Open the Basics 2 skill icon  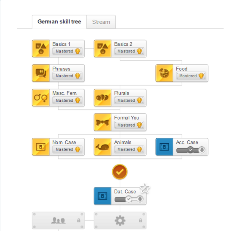[103, 48]
